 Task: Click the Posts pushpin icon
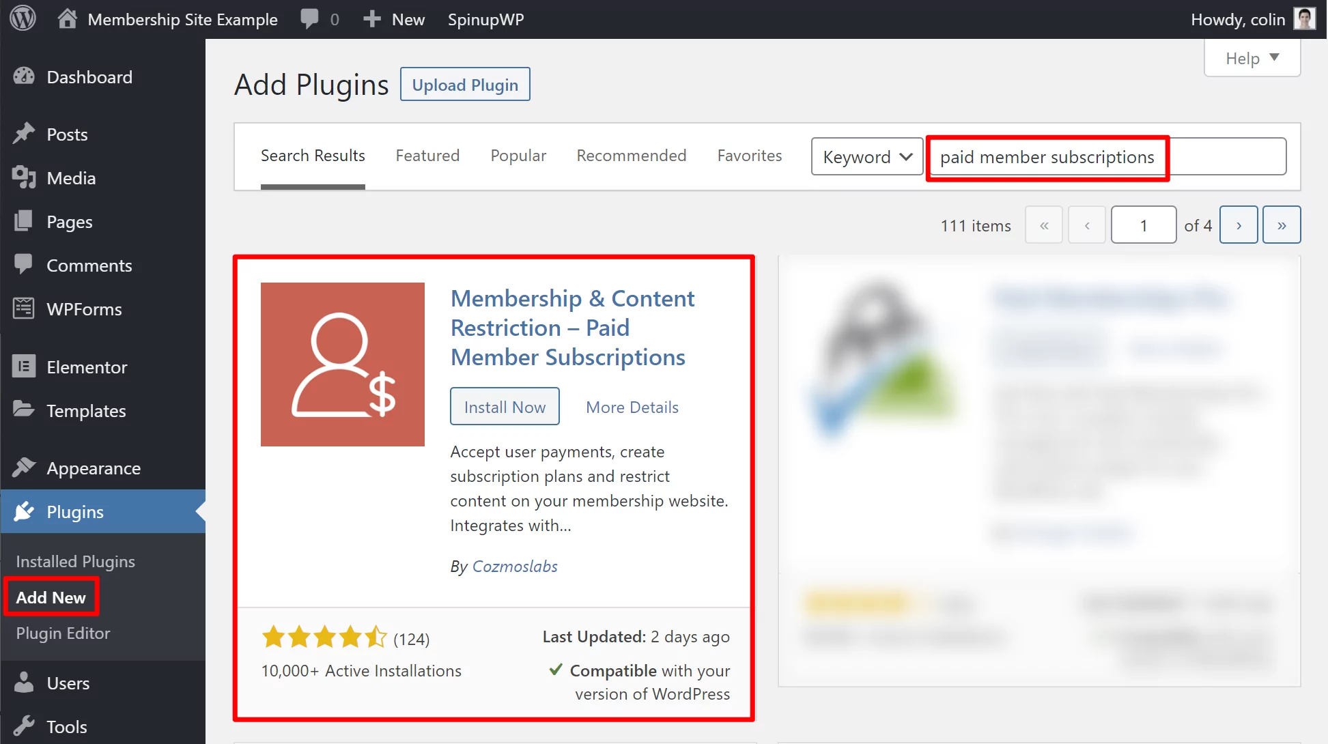click(x=24, y=134)
